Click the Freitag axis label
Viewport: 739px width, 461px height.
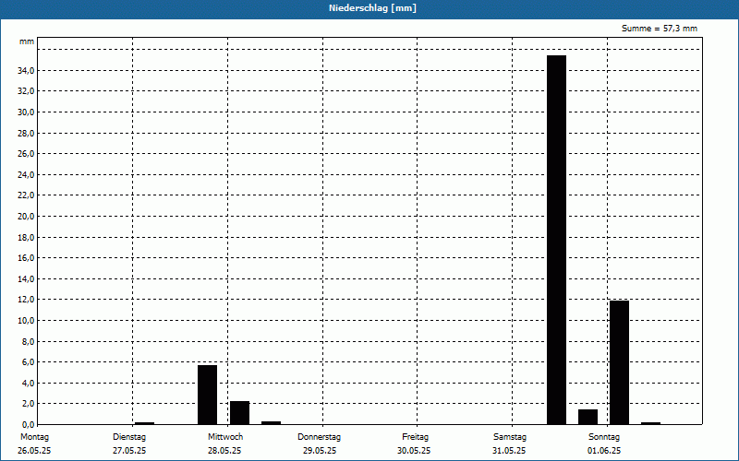click(415, 437)
